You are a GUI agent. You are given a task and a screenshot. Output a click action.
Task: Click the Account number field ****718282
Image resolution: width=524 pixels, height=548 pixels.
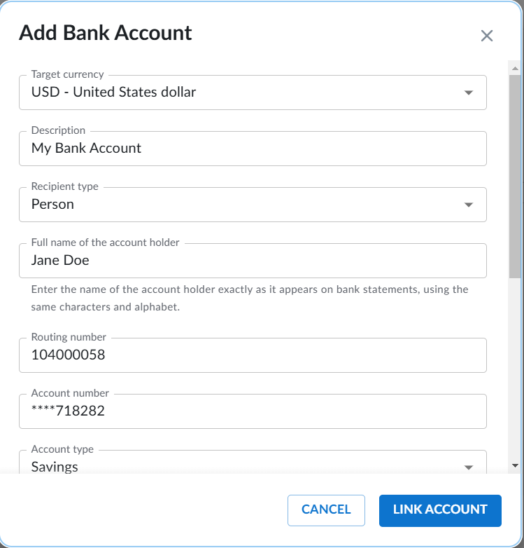point(253,411)
